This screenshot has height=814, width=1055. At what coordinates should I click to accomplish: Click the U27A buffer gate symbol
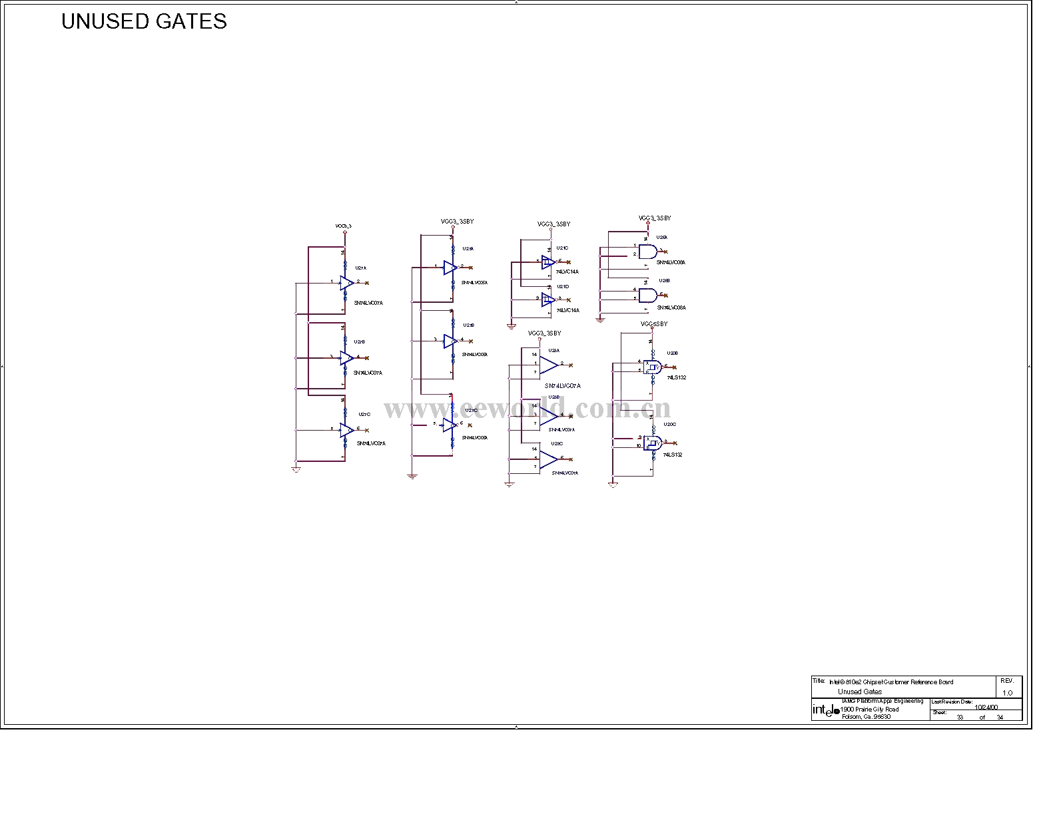(346, 282)
